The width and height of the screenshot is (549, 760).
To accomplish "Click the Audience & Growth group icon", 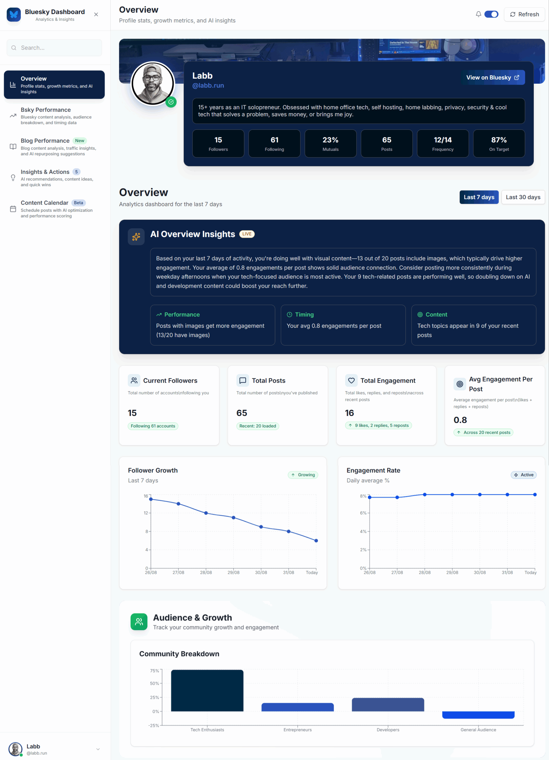I will (x=138, y=622).
